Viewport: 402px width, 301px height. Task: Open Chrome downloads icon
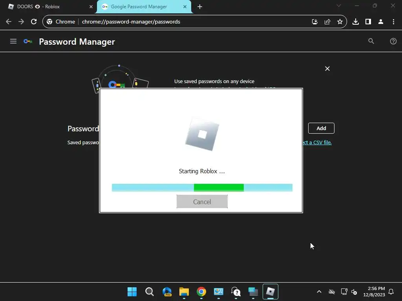point(356,22)
